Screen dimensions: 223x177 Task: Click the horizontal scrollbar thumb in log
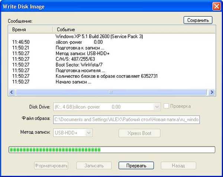111,92
